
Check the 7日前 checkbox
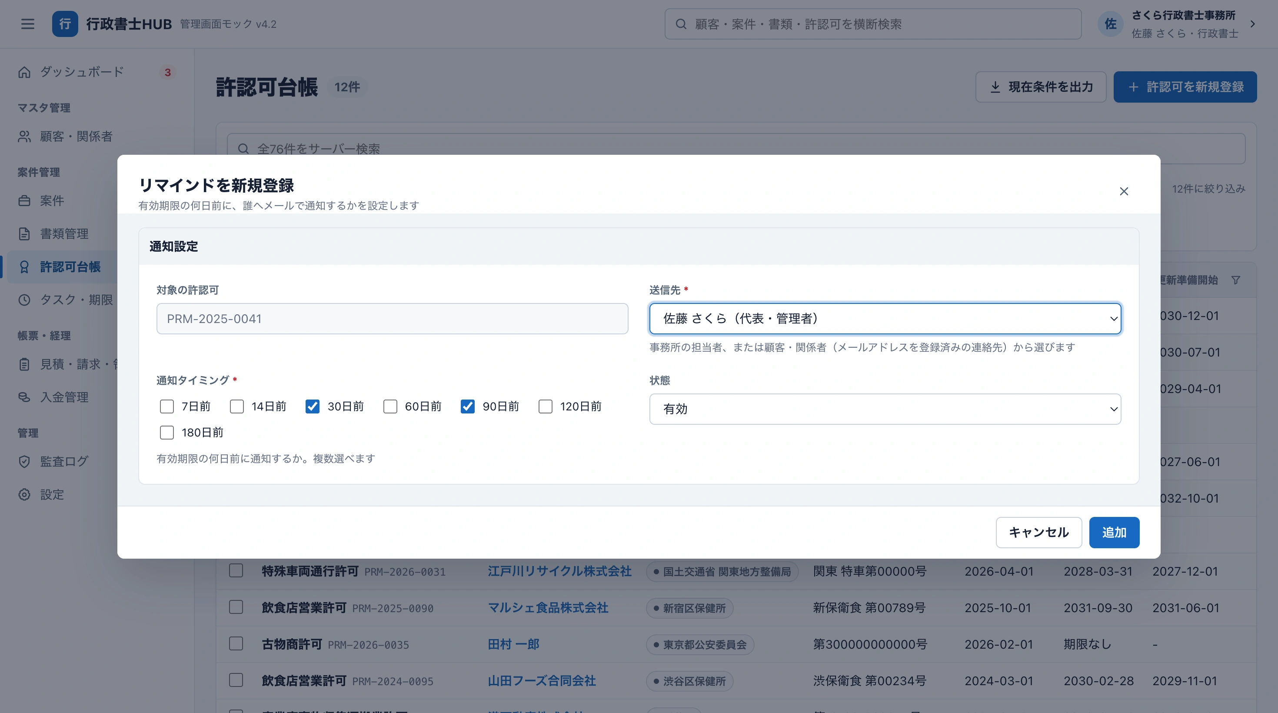coord(166,406)
